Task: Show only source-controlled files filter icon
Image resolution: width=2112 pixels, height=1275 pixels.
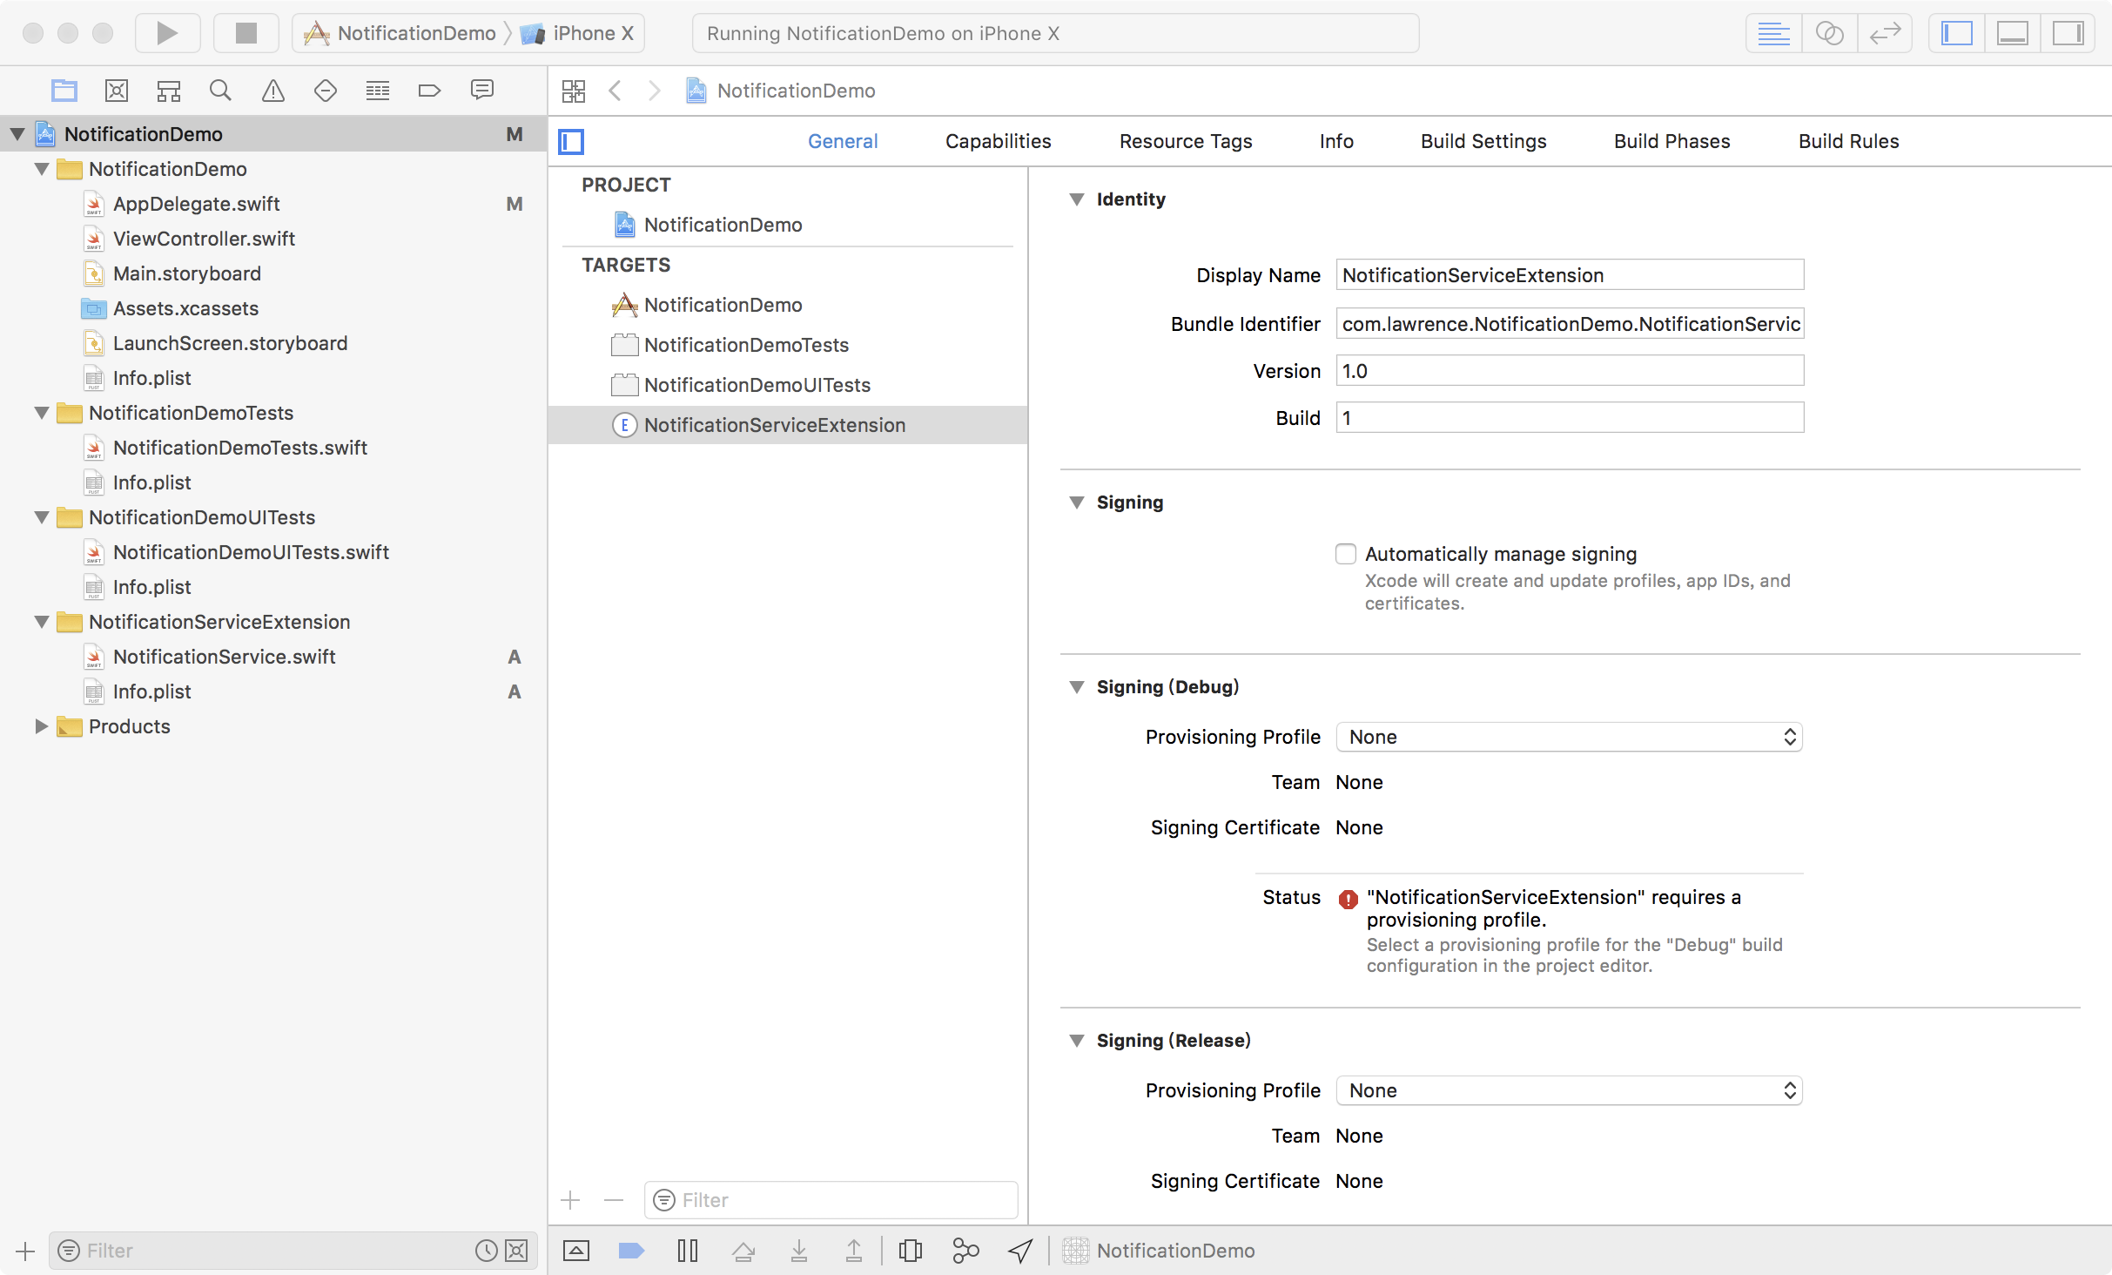Action: pos(516,1251)
